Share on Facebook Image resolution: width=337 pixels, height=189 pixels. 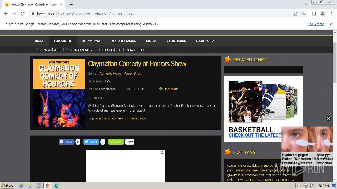click(x=67, y=142)
